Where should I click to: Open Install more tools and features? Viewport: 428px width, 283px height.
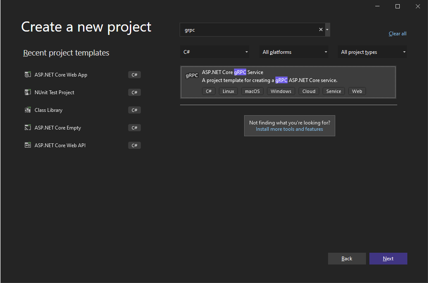[x=289, y=129]
